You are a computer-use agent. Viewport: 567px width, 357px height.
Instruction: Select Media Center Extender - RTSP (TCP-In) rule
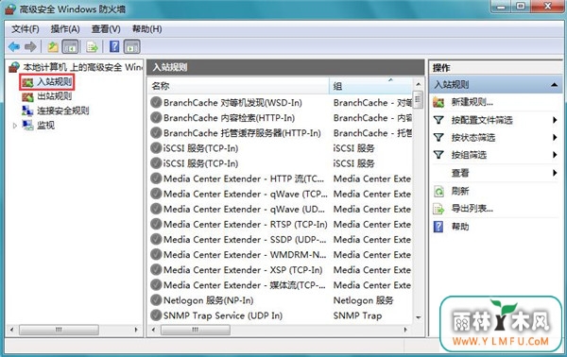click(x=245, y=224)
